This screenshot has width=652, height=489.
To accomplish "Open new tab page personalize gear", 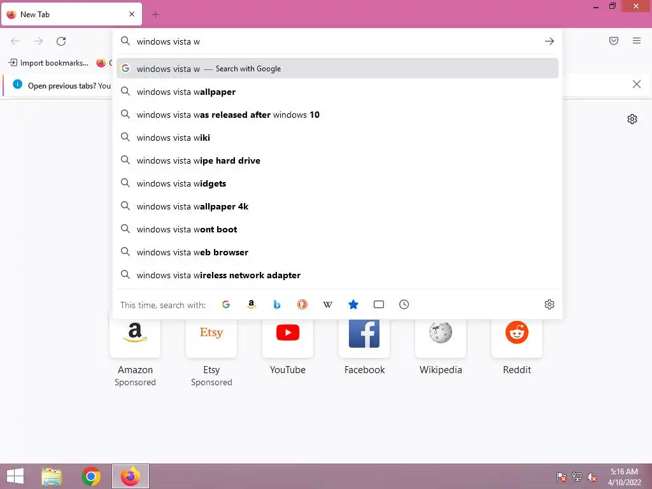I will click(632, 119).
